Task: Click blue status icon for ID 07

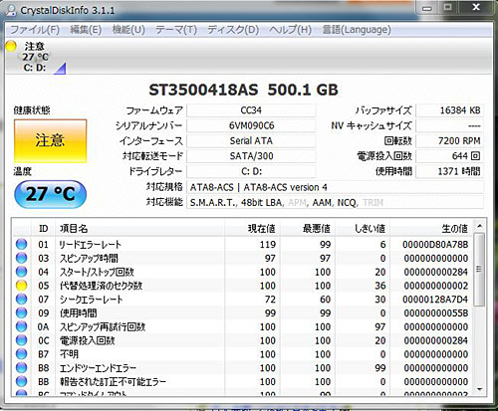Action: tap(21, 299)
